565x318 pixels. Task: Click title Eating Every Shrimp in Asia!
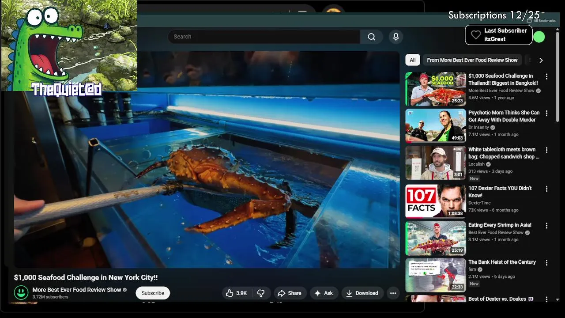point(500,225)
